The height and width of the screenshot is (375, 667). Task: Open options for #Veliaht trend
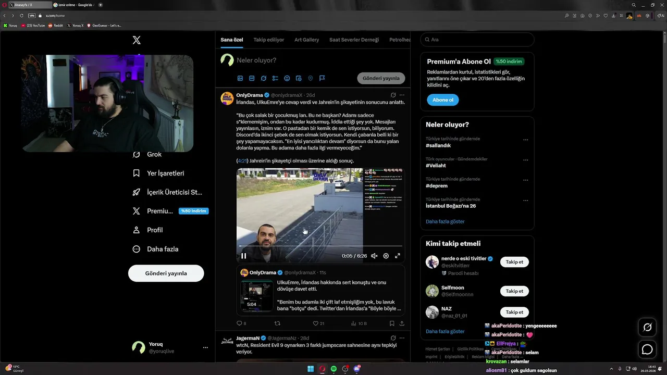[x=525, y=160]
